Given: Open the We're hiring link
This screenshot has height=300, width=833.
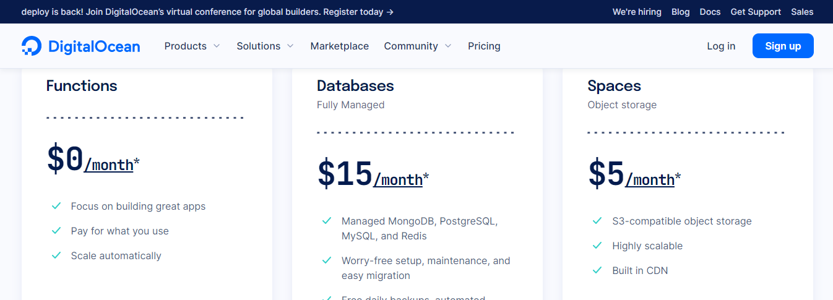Looking at the screenshot, I should 637,12.
